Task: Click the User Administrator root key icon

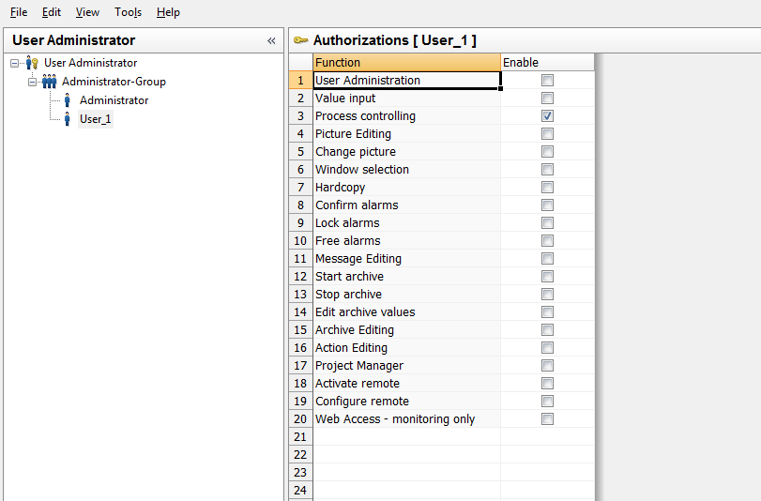Action: tap(32, 63)
